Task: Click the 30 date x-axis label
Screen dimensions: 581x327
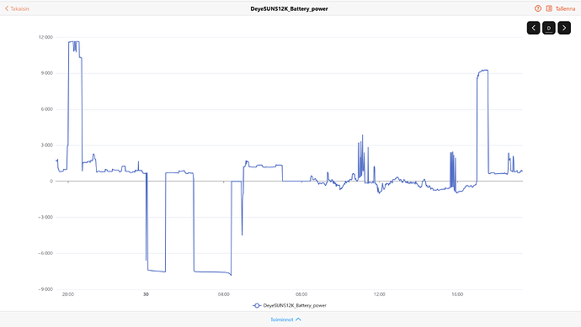Action: coord(146,294)
